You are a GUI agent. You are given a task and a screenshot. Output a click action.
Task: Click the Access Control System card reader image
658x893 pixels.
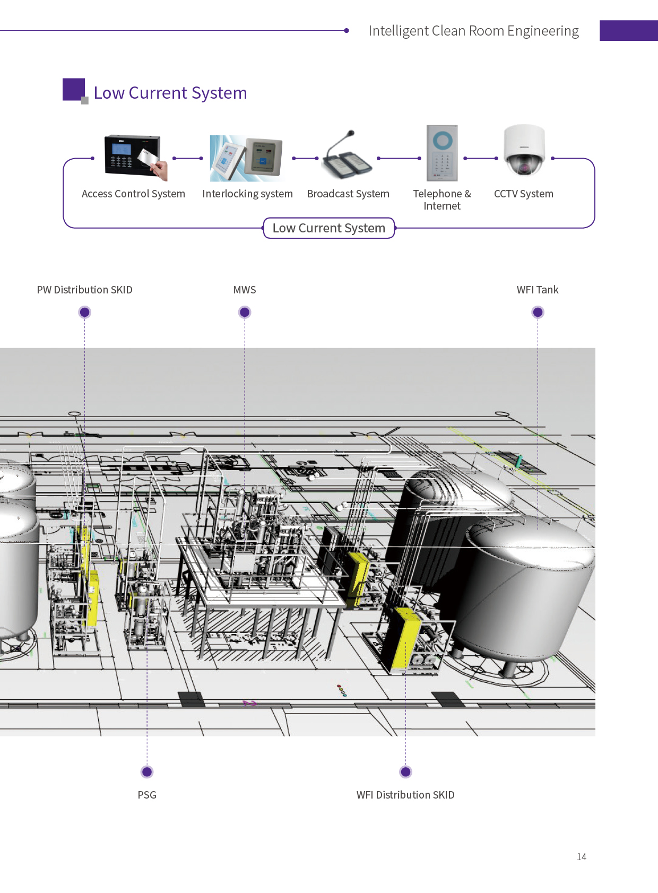(135, 157)
